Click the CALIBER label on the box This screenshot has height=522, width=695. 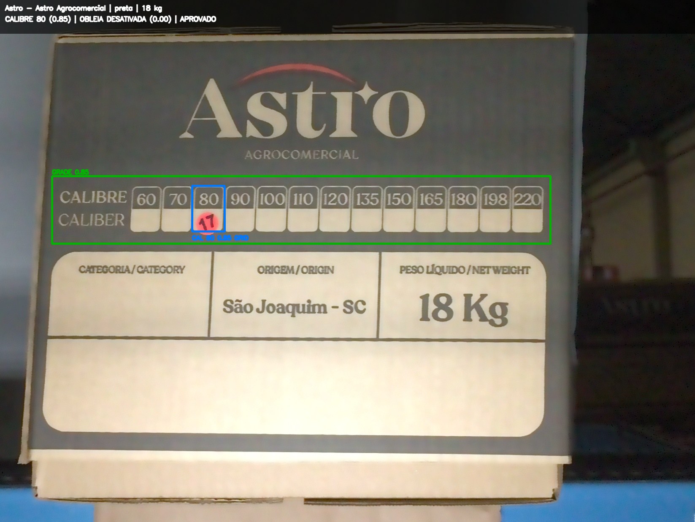tap(92, 220)
